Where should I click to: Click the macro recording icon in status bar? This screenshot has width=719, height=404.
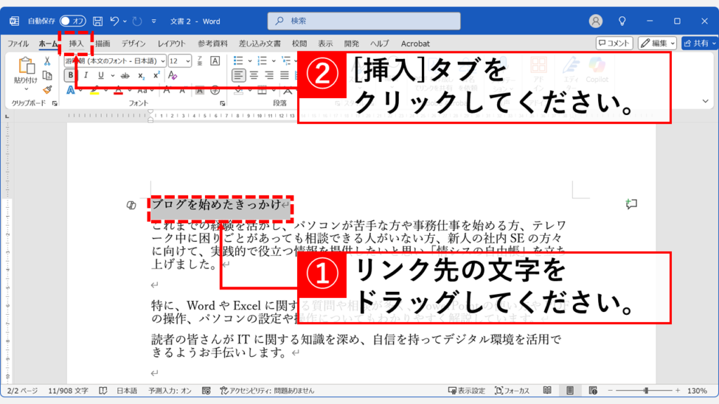point(206,391)
